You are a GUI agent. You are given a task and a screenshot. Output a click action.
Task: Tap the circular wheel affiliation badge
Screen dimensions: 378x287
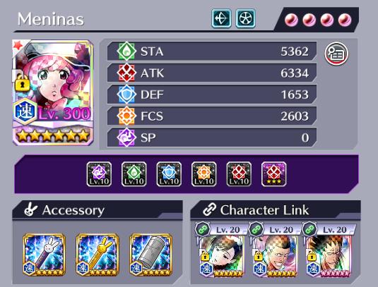click(245, 18)
